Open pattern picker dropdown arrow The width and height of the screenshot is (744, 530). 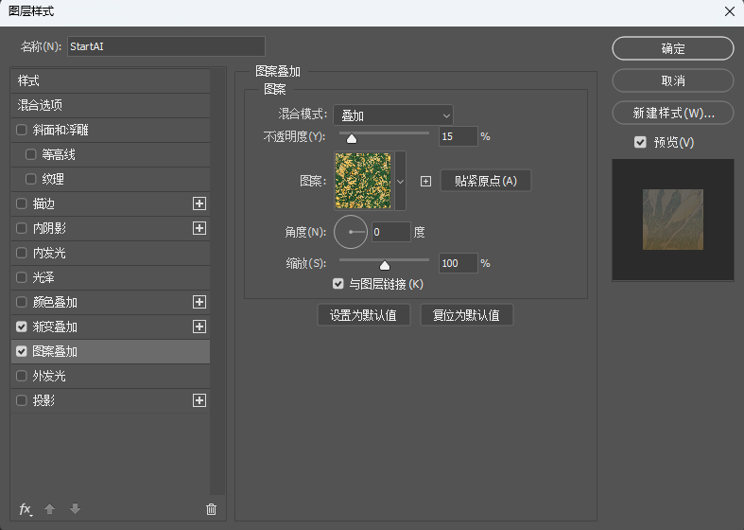pyautogui.click(x=401, y=181)
